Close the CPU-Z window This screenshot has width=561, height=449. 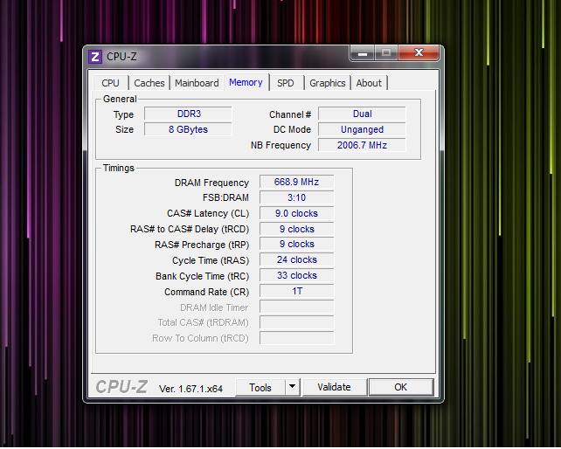pyautogui.click(x=419, y=53)
